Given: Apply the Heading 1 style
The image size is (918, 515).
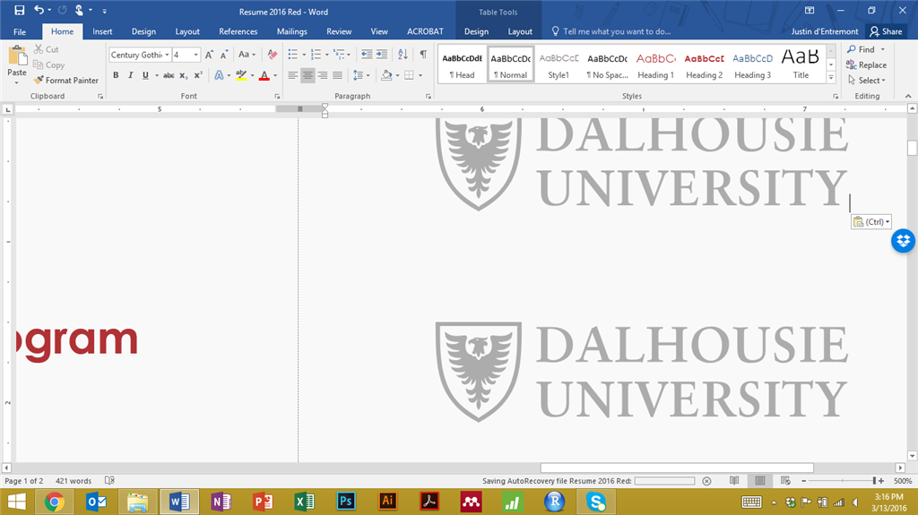Looking at the screenshot, I should coord(655,65).
